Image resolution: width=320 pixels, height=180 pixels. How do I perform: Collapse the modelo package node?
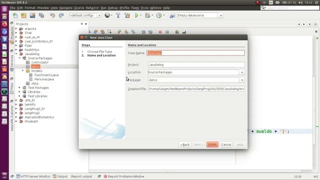[23, 71]
